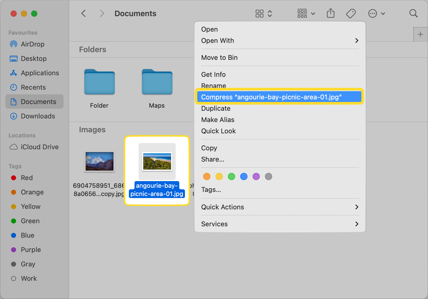428x299 pixels.
Task: Open the Downloads sidebar item
Action: 38,116
